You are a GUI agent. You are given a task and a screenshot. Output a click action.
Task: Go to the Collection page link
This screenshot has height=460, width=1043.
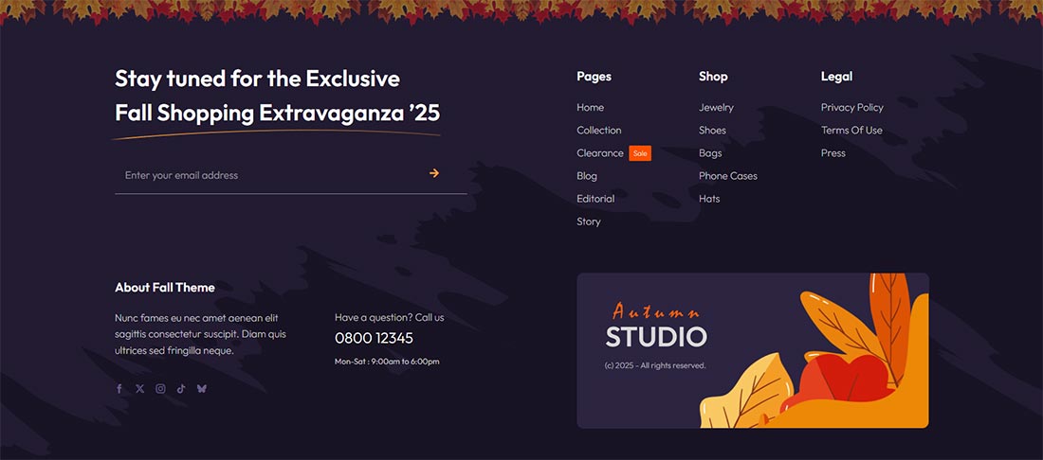point(598,130)
